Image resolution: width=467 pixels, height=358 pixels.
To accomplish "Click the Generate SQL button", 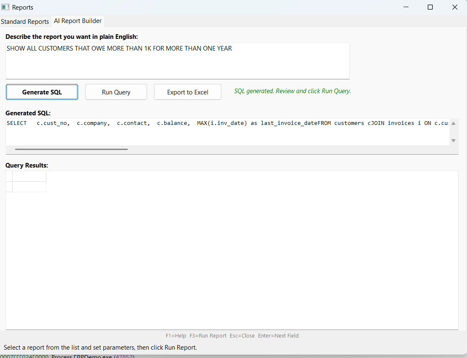I will click(42, 92).
